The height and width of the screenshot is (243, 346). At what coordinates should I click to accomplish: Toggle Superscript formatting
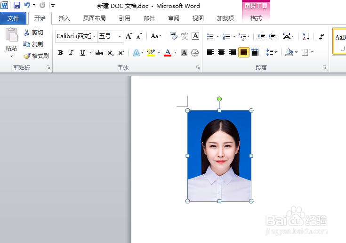coord(121,53)
